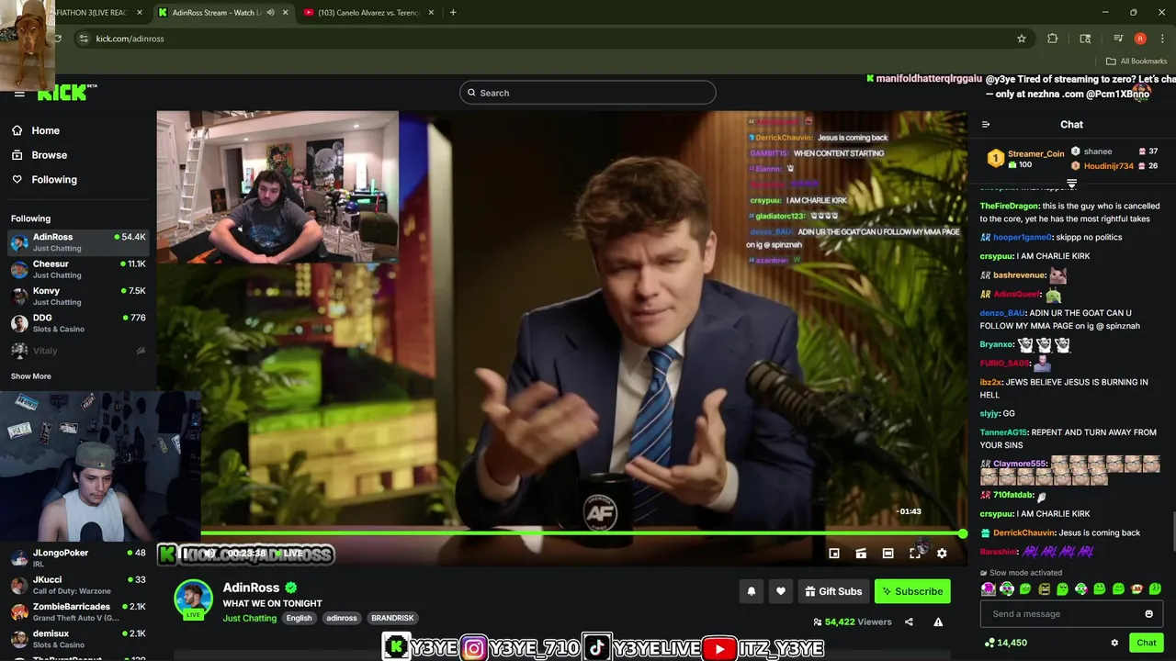Open clip creation icon in player

(861, 554)
